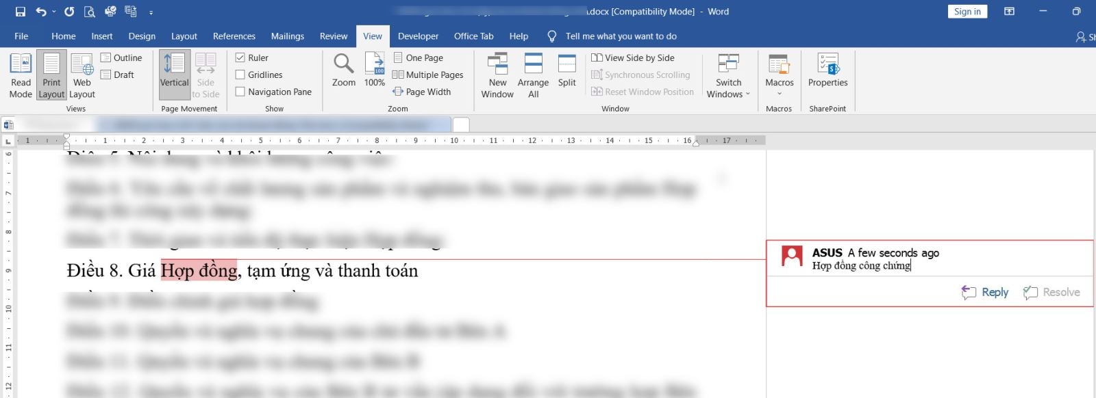This screenshot has height=398, width=1096.
Task: Enable the Navigation Pane checkbox
Action: click(273, 92)
